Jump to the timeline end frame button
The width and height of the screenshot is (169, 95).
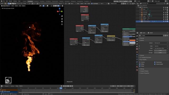point(72,86)
